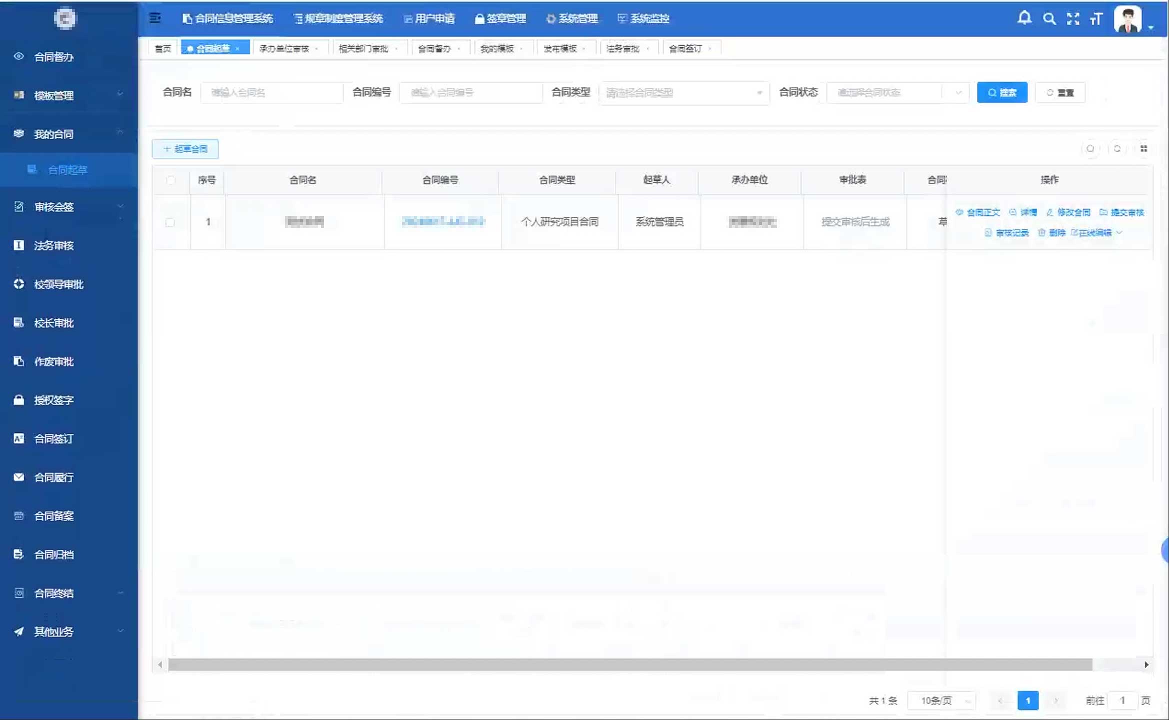The image size is (1169, 720).
Task: Expand 审核会签 in the sidebar
Action: 68,206
